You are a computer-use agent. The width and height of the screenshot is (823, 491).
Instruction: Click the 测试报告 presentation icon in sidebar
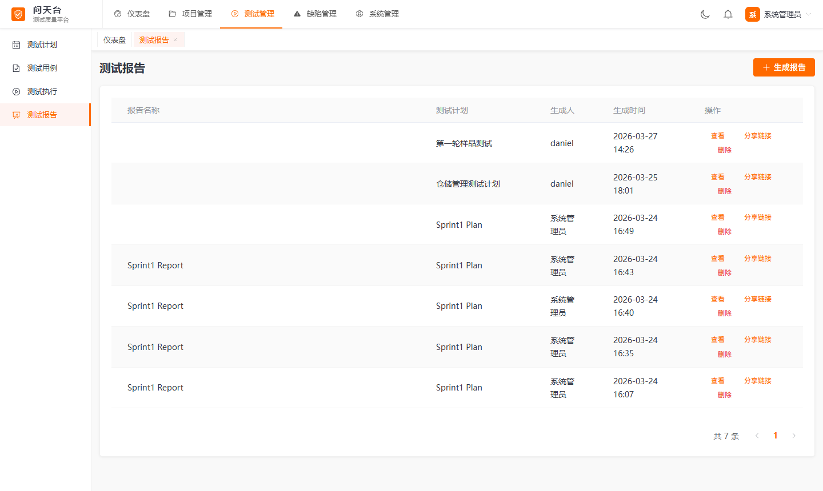(x=16, y=115)
